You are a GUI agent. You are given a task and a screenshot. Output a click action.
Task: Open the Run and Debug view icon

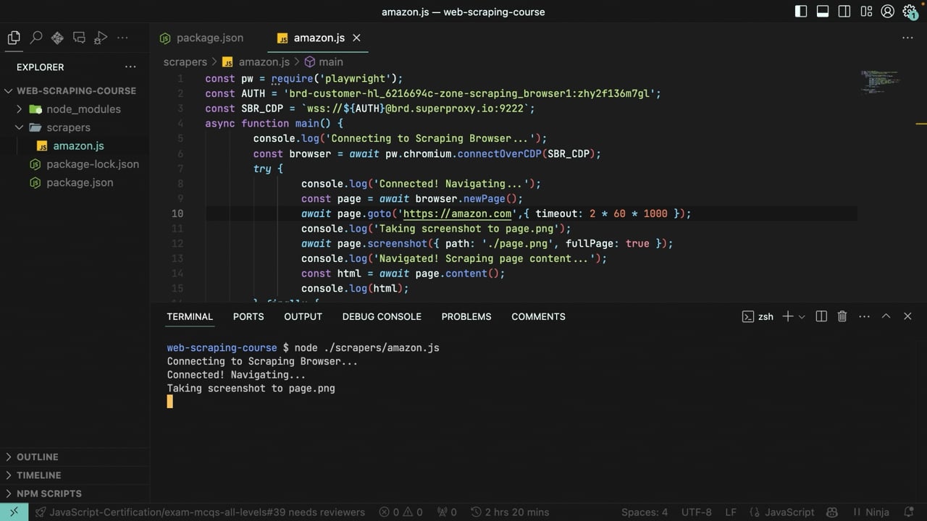[x=101, y=38]
